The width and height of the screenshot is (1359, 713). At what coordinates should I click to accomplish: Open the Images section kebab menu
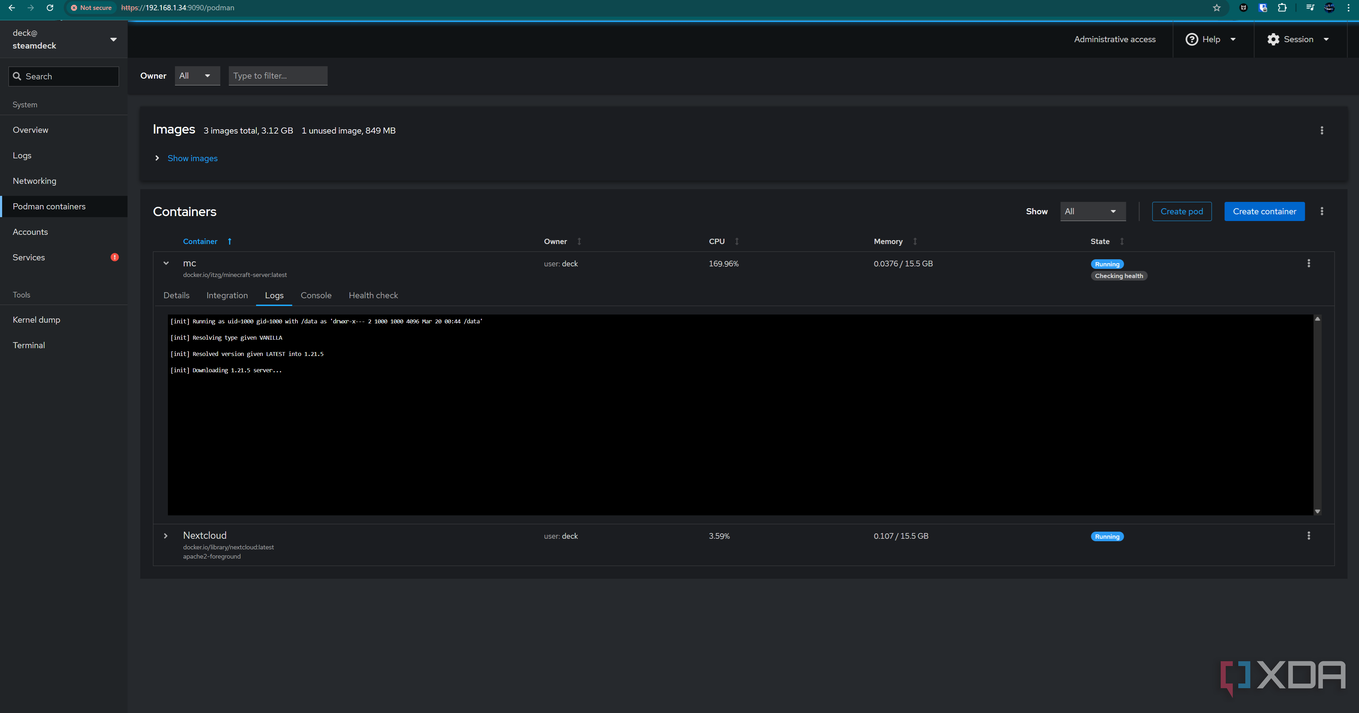pos(1321,130)
